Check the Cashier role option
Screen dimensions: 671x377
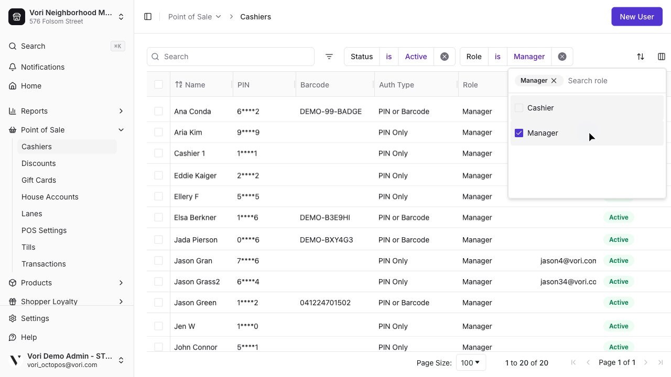coord(519,108)
